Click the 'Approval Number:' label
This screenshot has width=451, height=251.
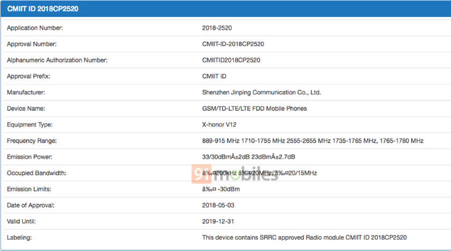[x=32, y=44]
